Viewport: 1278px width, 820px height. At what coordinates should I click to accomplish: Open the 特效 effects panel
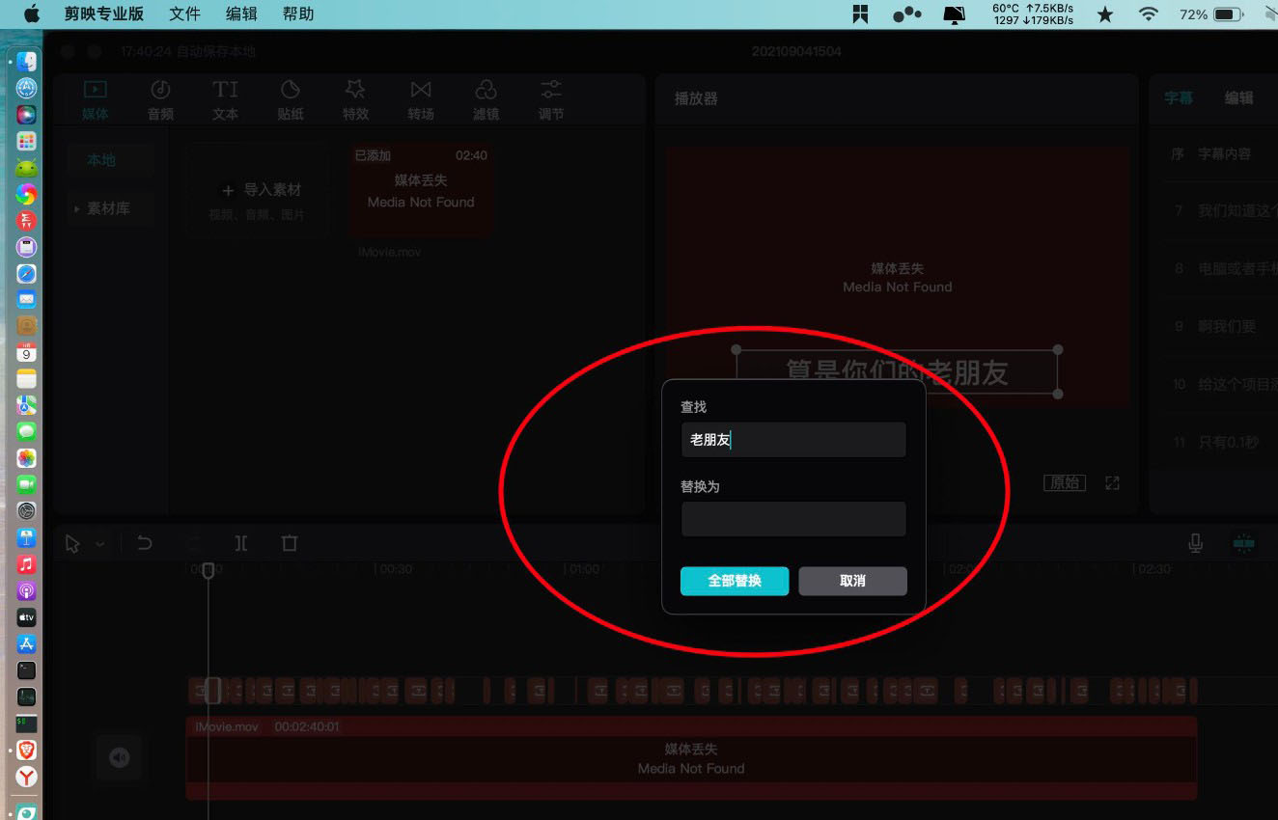point(355,98)
